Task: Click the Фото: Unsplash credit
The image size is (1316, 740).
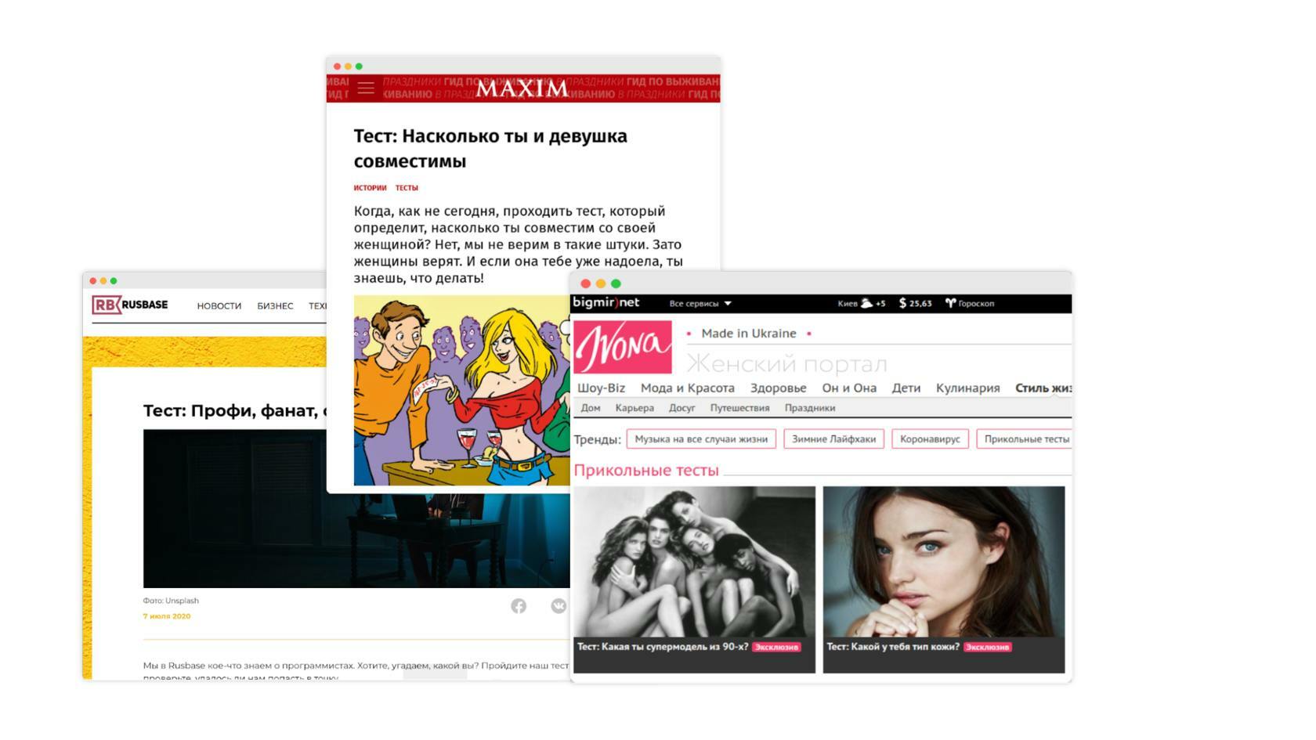Action: (x=171, y=601)
